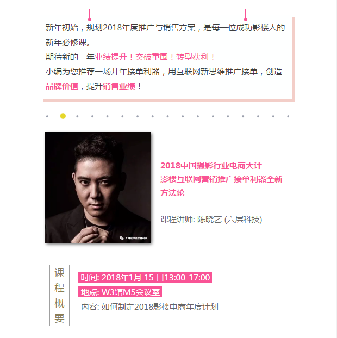The height and width of the screenshot is (338, 337).
Task: Click the pink text 突破重围
Action: (152, 57)
